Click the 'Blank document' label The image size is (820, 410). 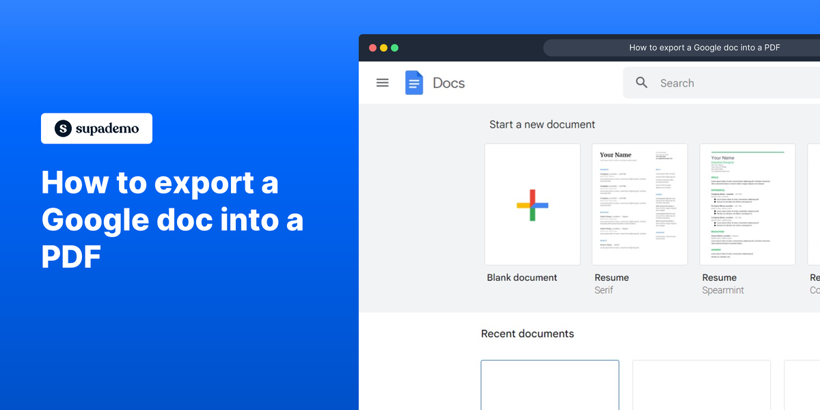point(522,277)
